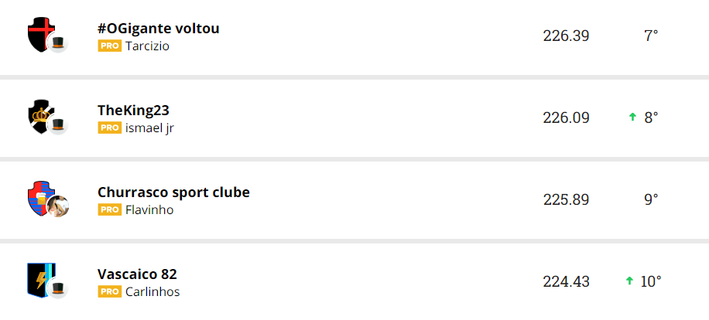Click the Vascaico 82 lightning shield crest
The width and height of the screenshot is (709, 320).
(39, 279)
